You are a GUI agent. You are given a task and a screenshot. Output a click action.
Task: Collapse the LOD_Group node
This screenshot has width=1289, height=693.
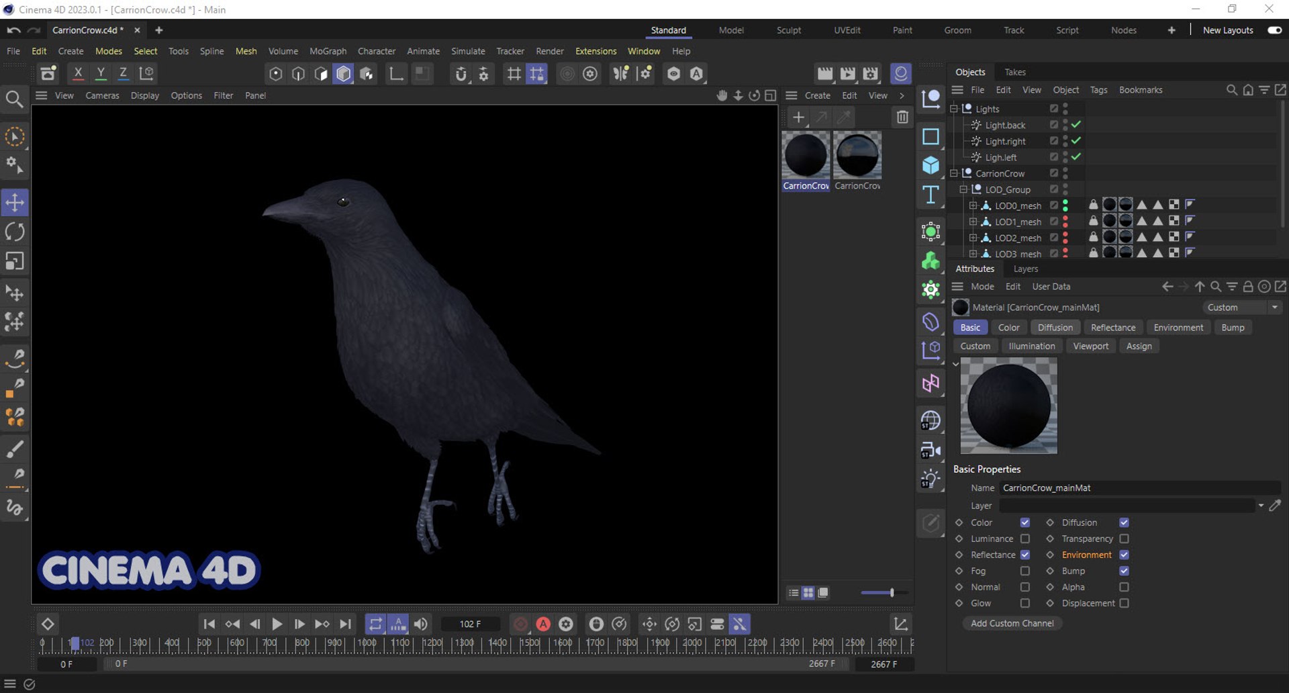[963, 189]
